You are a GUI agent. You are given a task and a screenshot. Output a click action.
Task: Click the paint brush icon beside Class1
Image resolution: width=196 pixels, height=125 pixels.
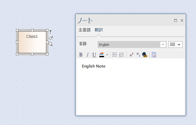(x=51, y=38)
